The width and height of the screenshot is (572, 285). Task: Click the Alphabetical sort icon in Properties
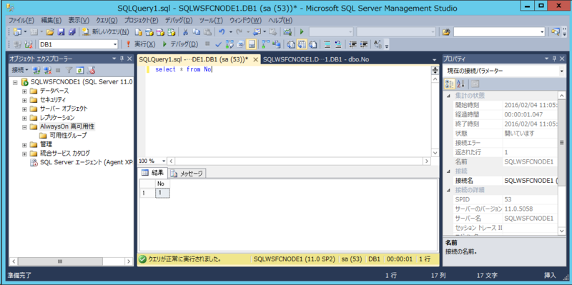coord(460,84)
